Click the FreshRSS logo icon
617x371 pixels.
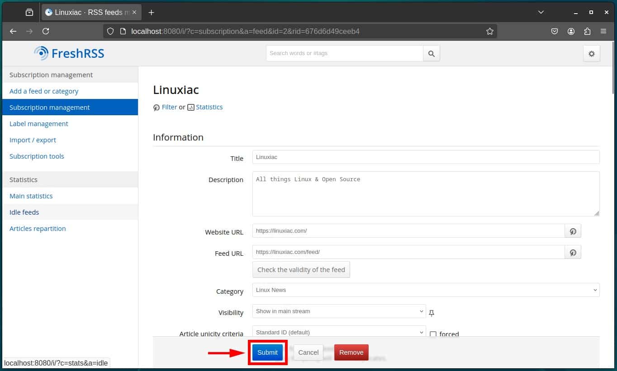[41, 53]
